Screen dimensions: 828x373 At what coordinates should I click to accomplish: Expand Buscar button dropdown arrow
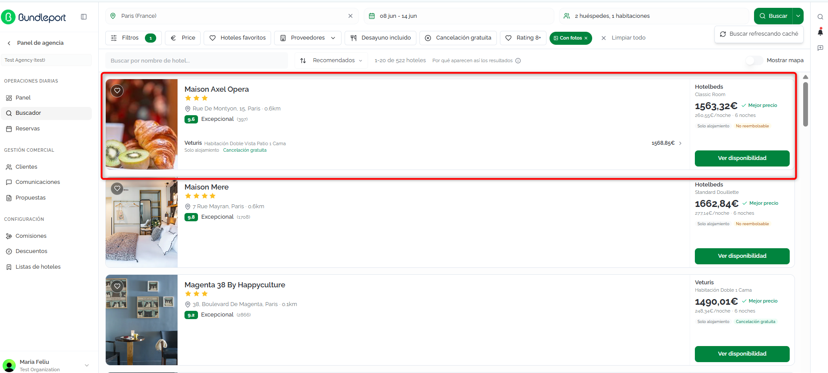(798, 16)
